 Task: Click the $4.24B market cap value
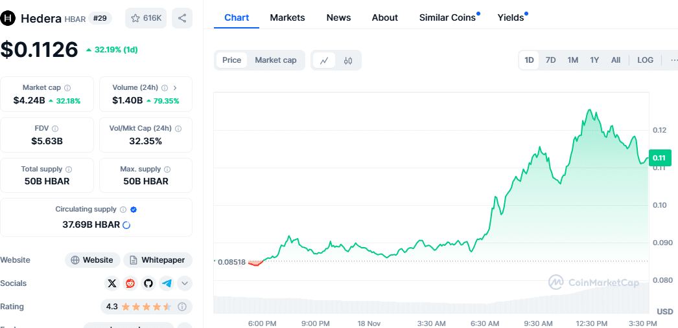pos(29,101)
